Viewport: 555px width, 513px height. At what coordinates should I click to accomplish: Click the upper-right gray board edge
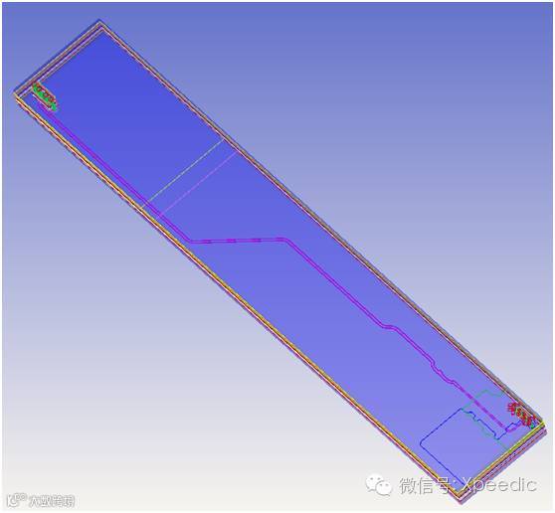point(318,220)
